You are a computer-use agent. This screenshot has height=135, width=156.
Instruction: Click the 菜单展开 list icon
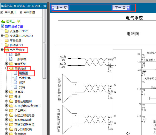tap(2, 12)
